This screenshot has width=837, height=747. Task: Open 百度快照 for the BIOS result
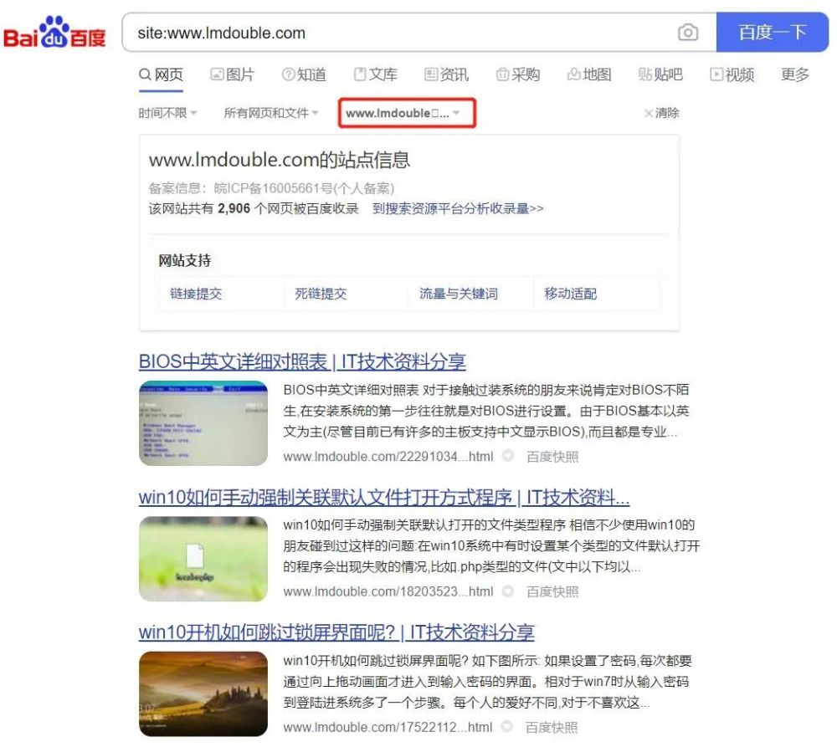(552, 457)
